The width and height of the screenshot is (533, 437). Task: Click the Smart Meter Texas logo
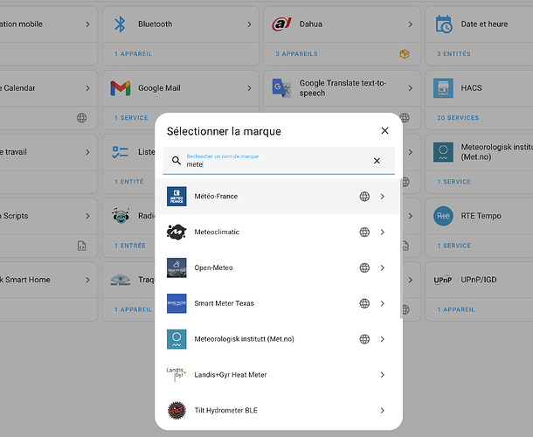point(177,303)
